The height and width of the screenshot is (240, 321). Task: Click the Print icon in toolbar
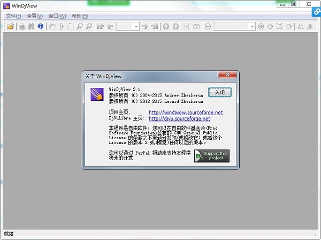(22, 26)
